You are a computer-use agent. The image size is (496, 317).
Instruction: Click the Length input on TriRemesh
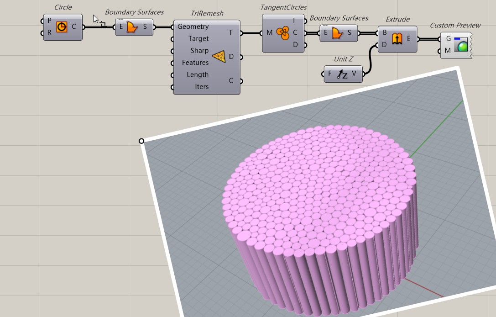tap(198, 75)
